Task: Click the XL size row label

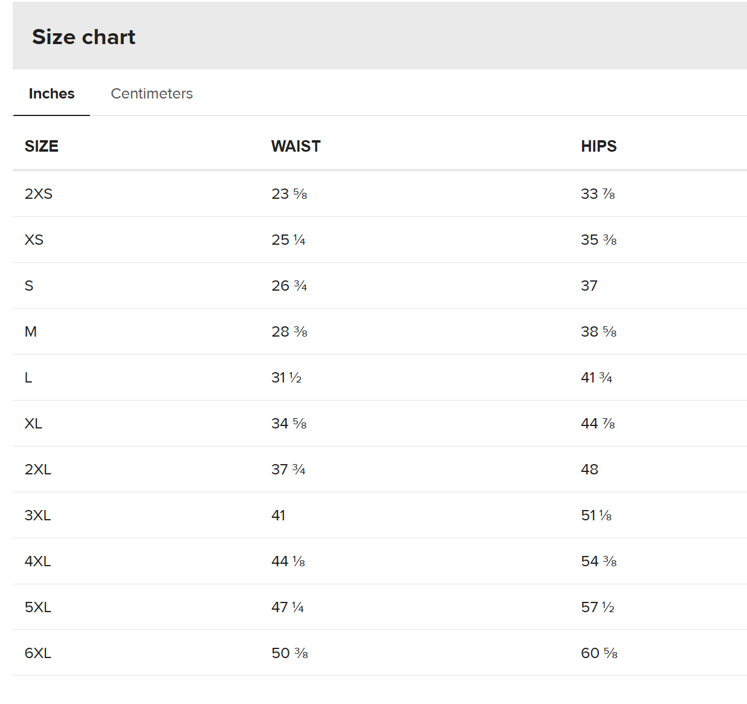Action: pyautogui.click(x=33, y=424)
